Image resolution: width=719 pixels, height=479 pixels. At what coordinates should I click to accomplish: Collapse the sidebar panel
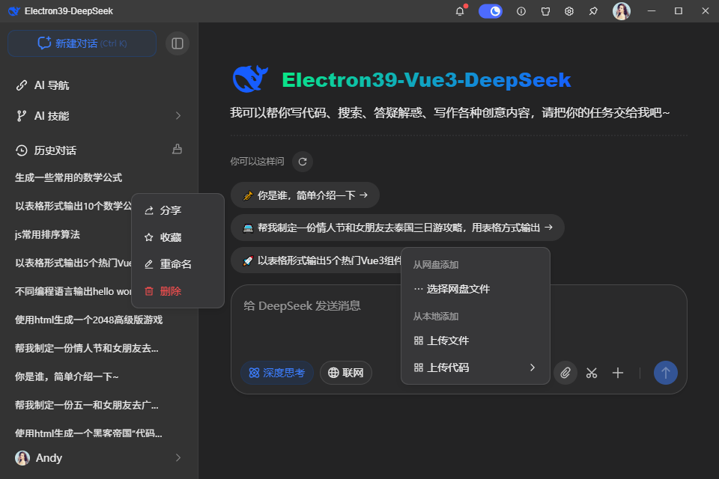pos(178,43)
